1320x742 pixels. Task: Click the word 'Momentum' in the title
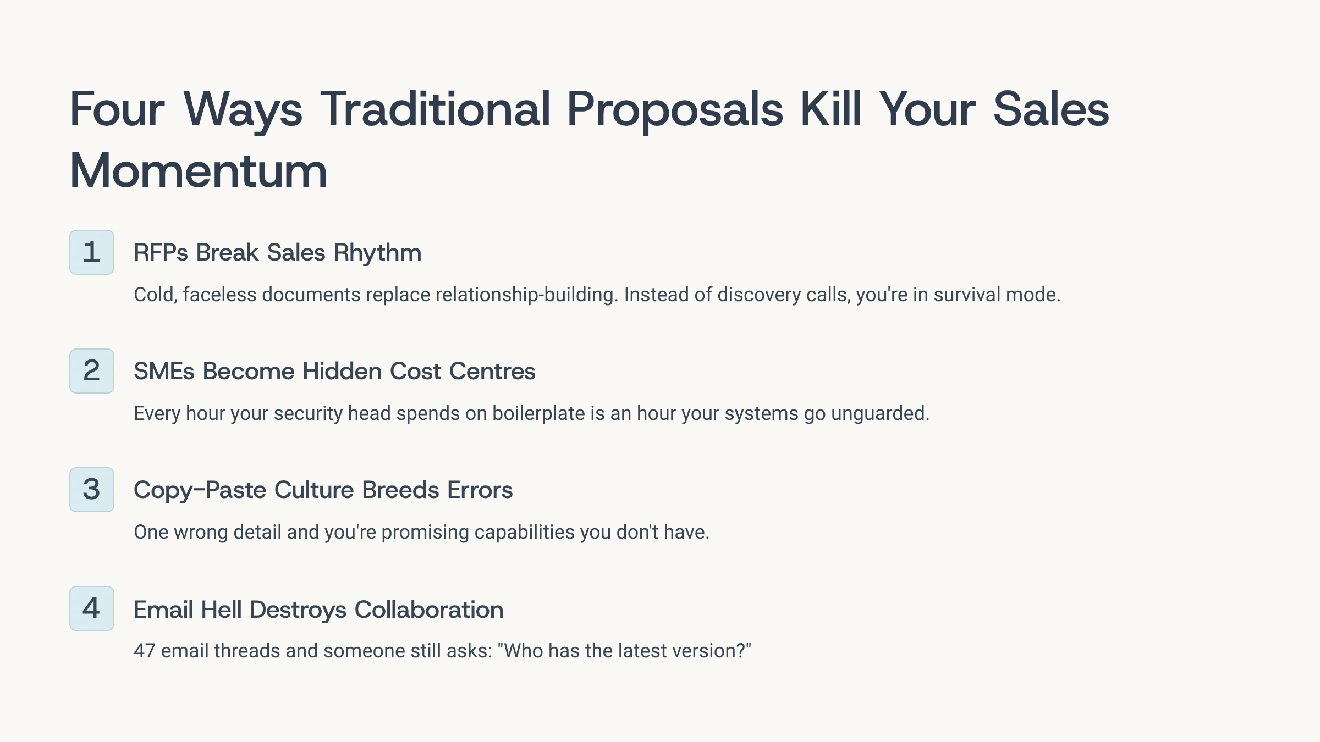tap(199, 171)
